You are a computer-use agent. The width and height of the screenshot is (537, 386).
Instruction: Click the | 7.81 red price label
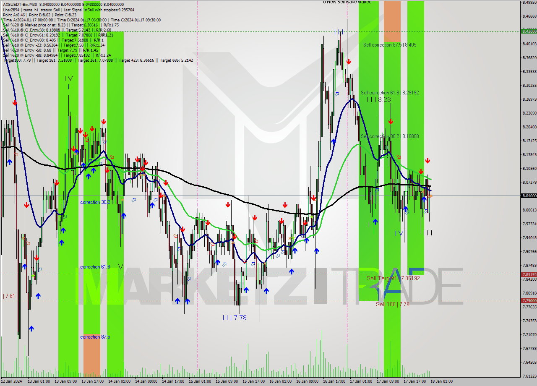coord(9,296)
